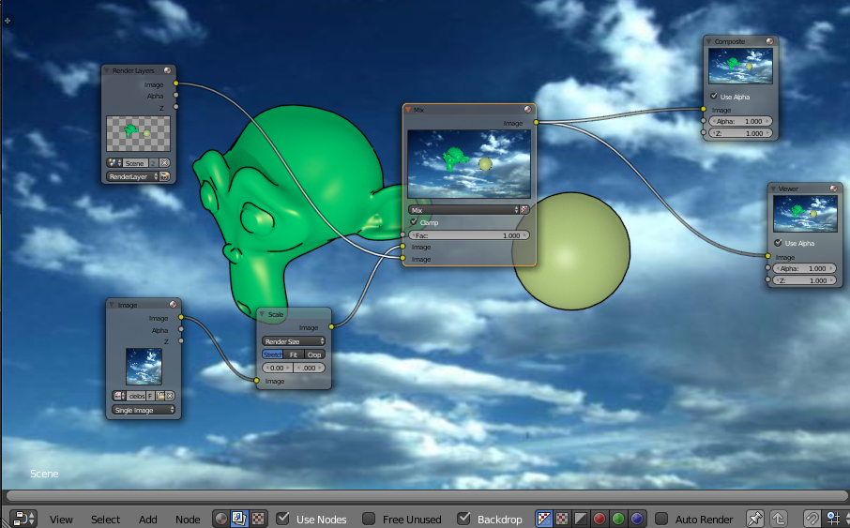
Task: Toggle preview icon on Render Layers node
Action: pyautogui.click(x=168, y=70)
